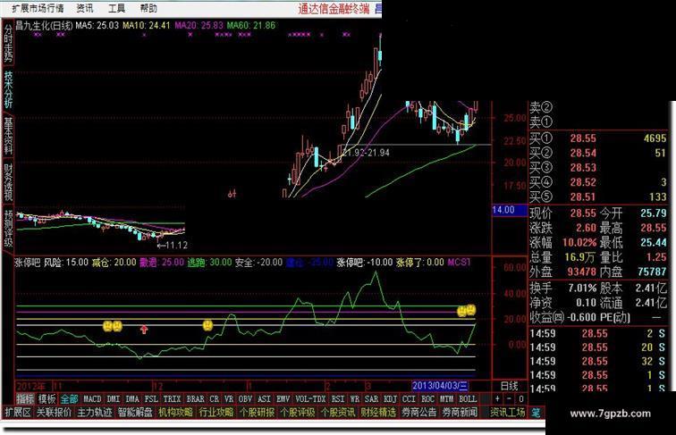This screenshot has width=676, height=435.
Task: Click the minus button beside BOLL
Action: coord(509,398)
